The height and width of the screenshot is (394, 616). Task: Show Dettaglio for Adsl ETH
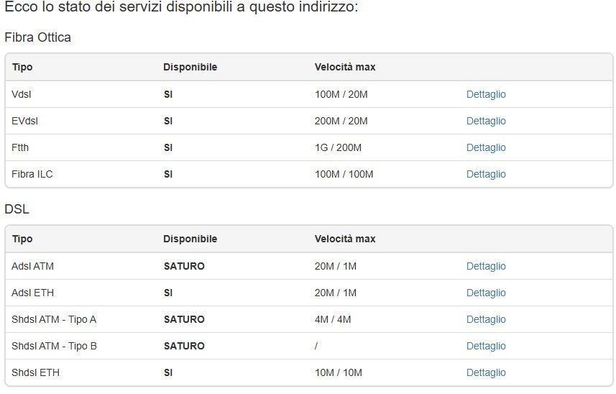click(486, 293)
